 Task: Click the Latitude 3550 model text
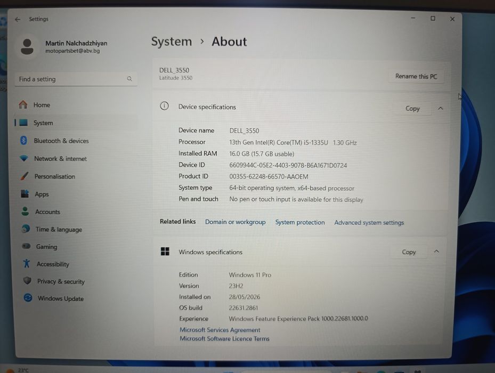point(176,78)
